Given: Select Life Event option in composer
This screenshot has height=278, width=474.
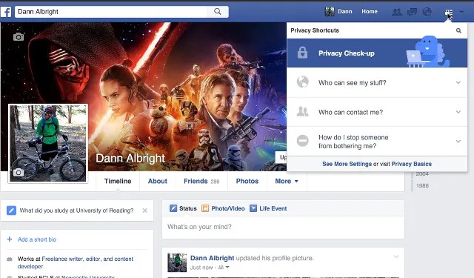Looking at the screenshot, I should tap(268, 208).
